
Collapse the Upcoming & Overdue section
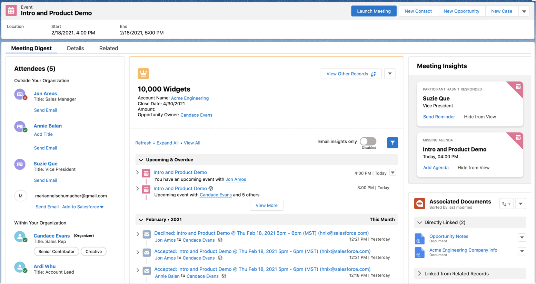click(141, 159)
